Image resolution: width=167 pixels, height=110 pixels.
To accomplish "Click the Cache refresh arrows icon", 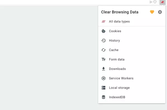I will tap(103, 50).
